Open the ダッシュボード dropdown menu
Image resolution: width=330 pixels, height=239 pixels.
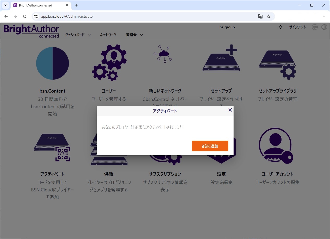[78, 35]
